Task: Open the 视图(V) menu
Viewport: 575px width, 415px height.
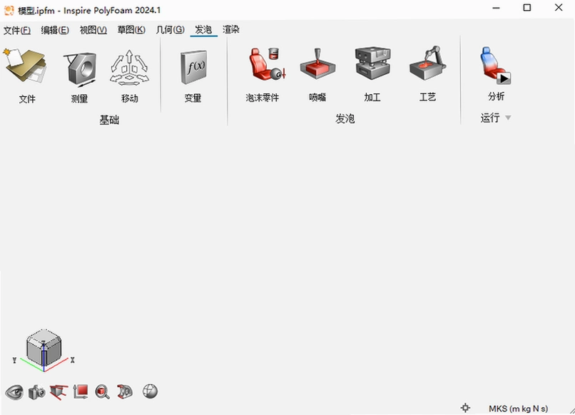Action: pyautogui.click(x=93, y=30)
